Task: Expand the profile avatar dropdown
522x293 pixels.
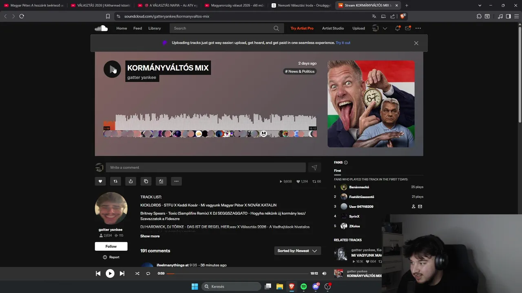Action: point(385,28)
